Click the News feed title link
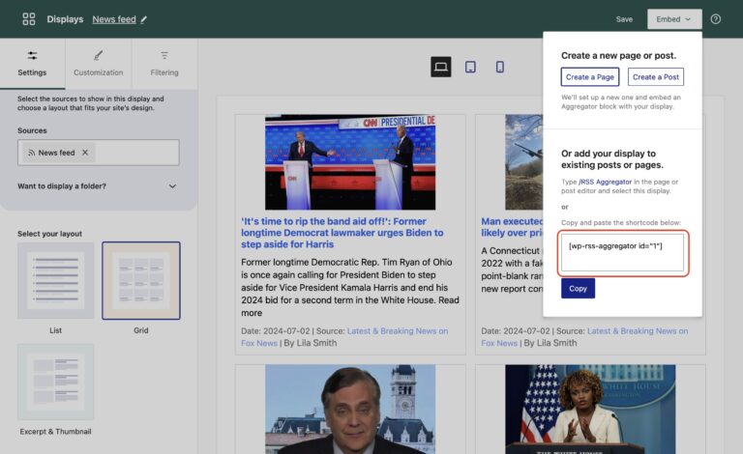 114,19
